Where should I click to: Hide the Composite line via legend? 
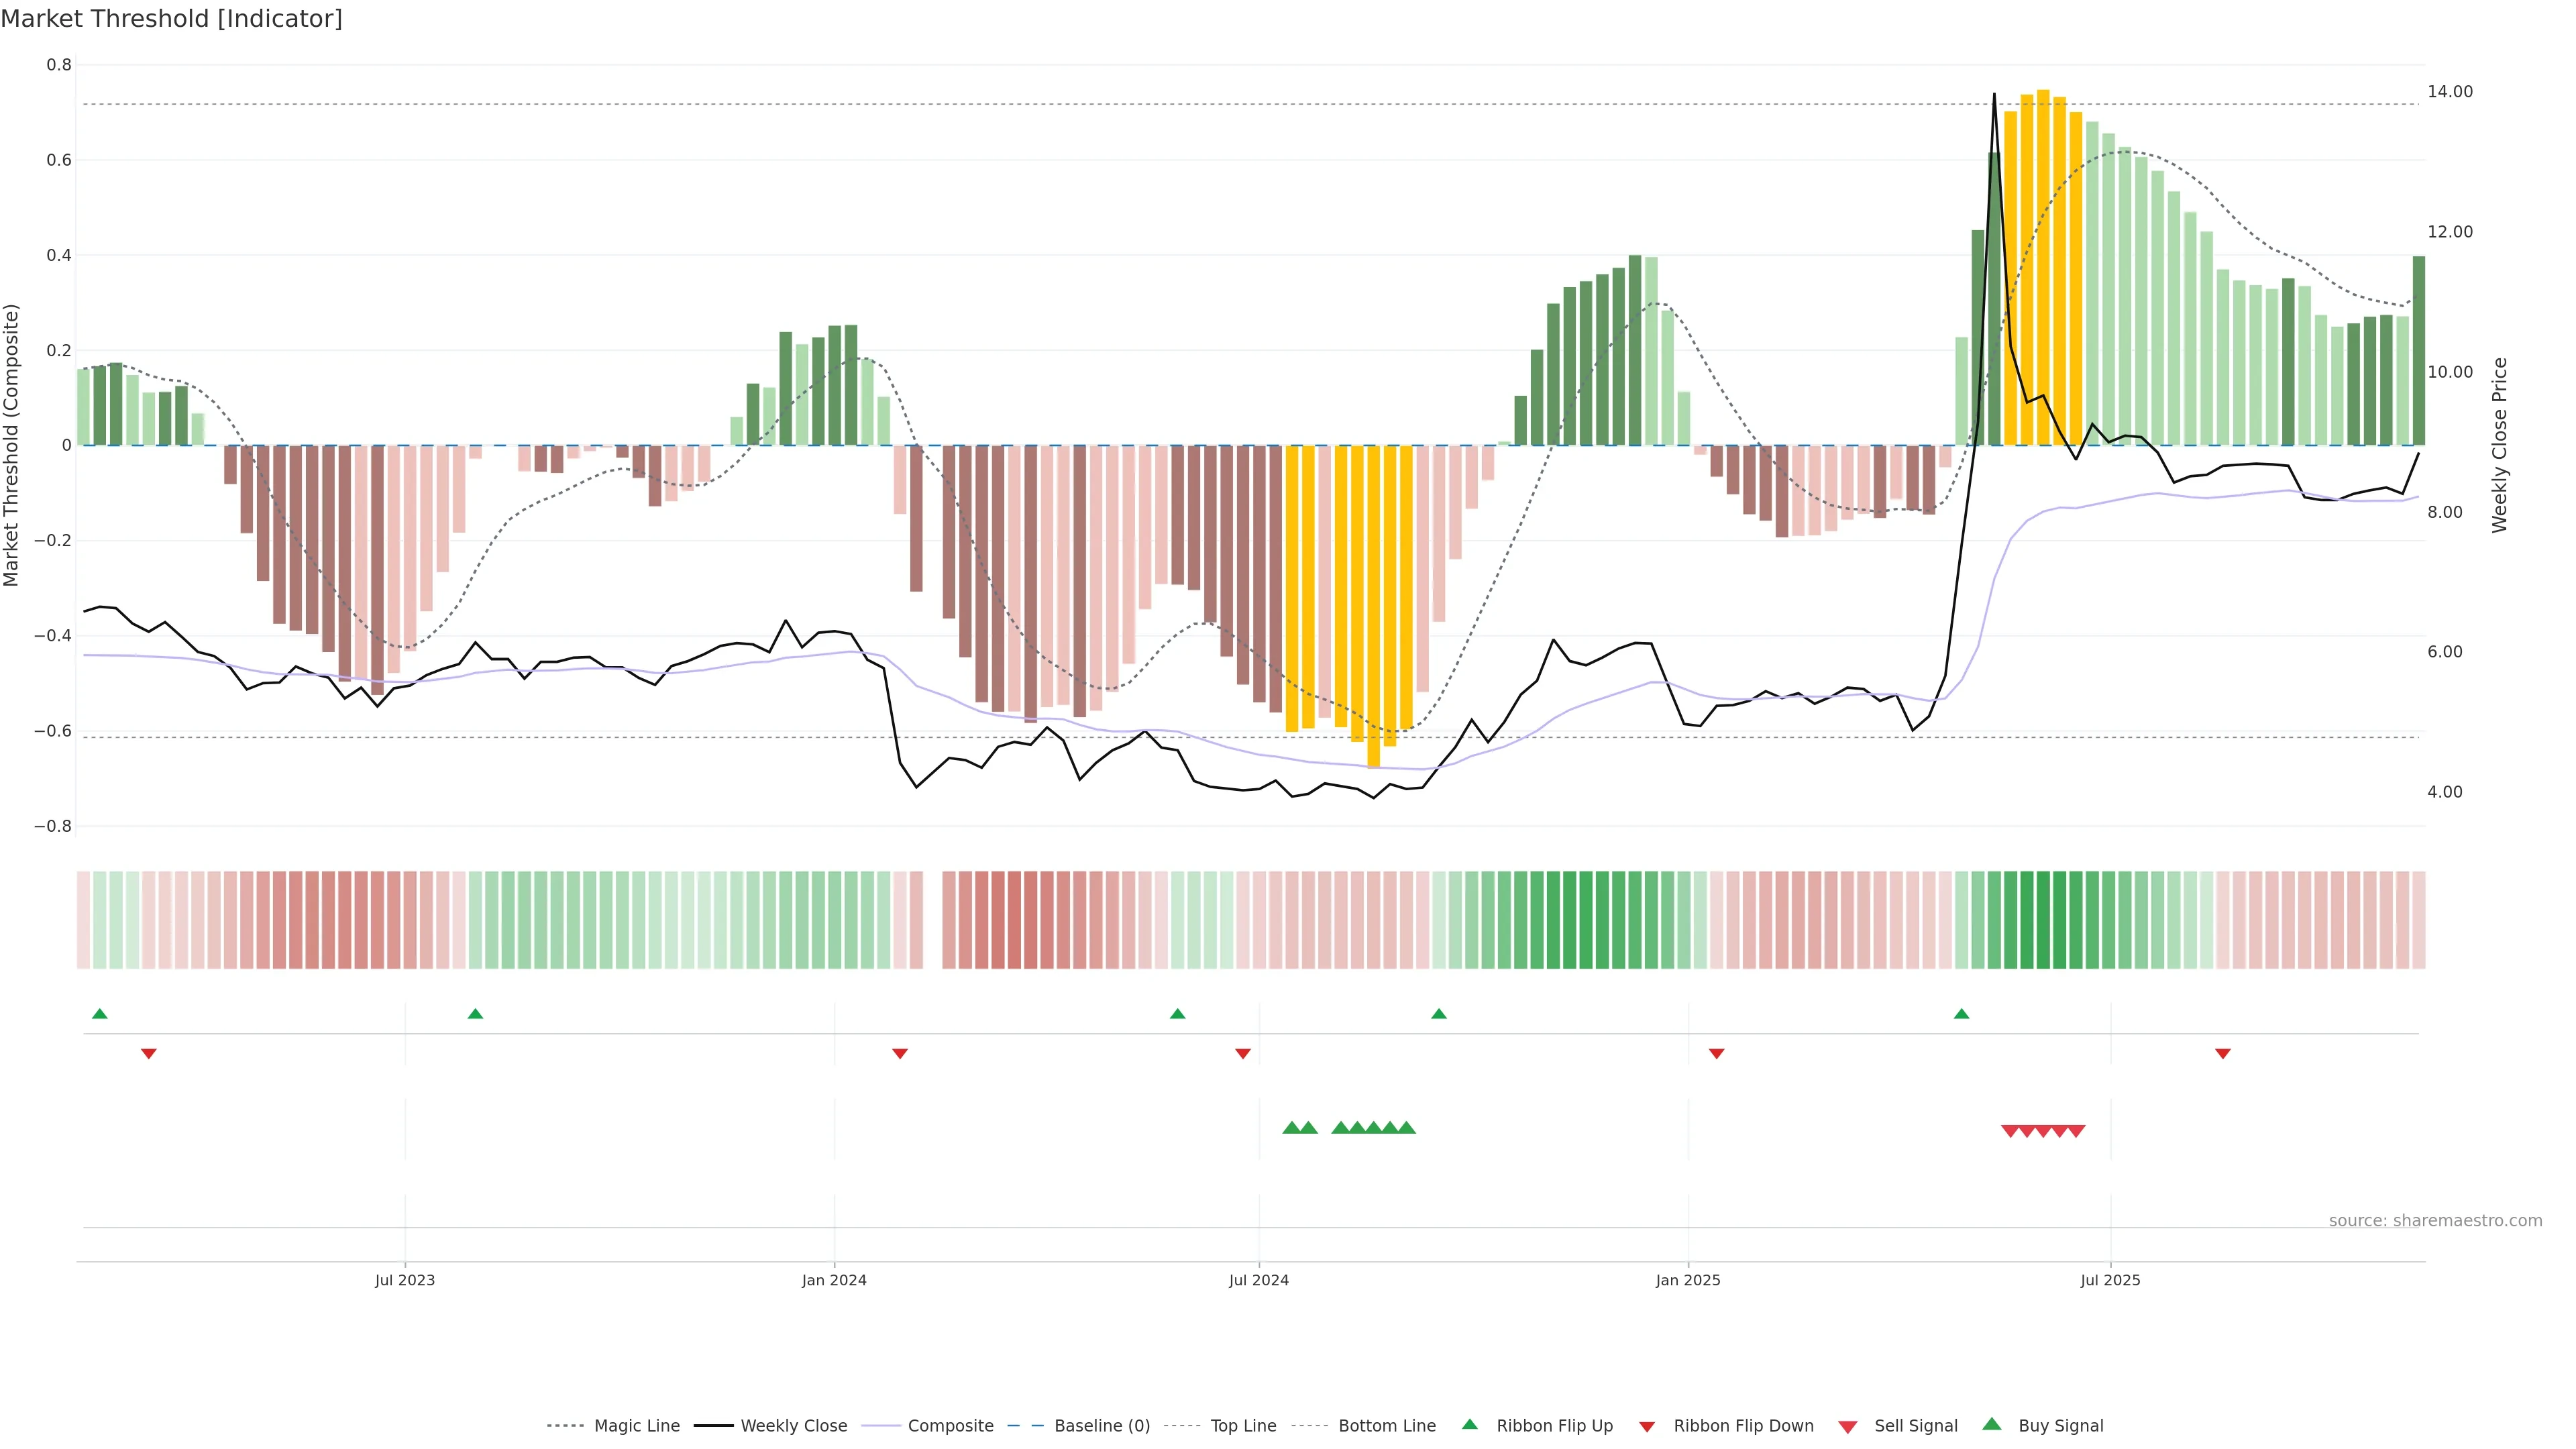[x=950, y=1426]
